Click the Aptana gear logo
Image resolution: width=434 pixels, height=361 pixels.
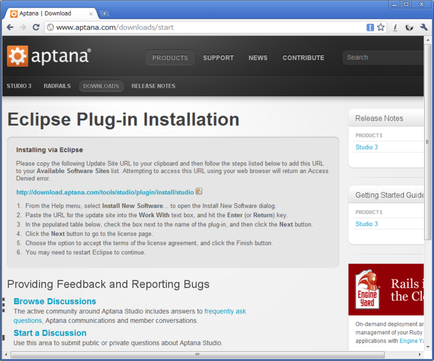tap(17, 56)
